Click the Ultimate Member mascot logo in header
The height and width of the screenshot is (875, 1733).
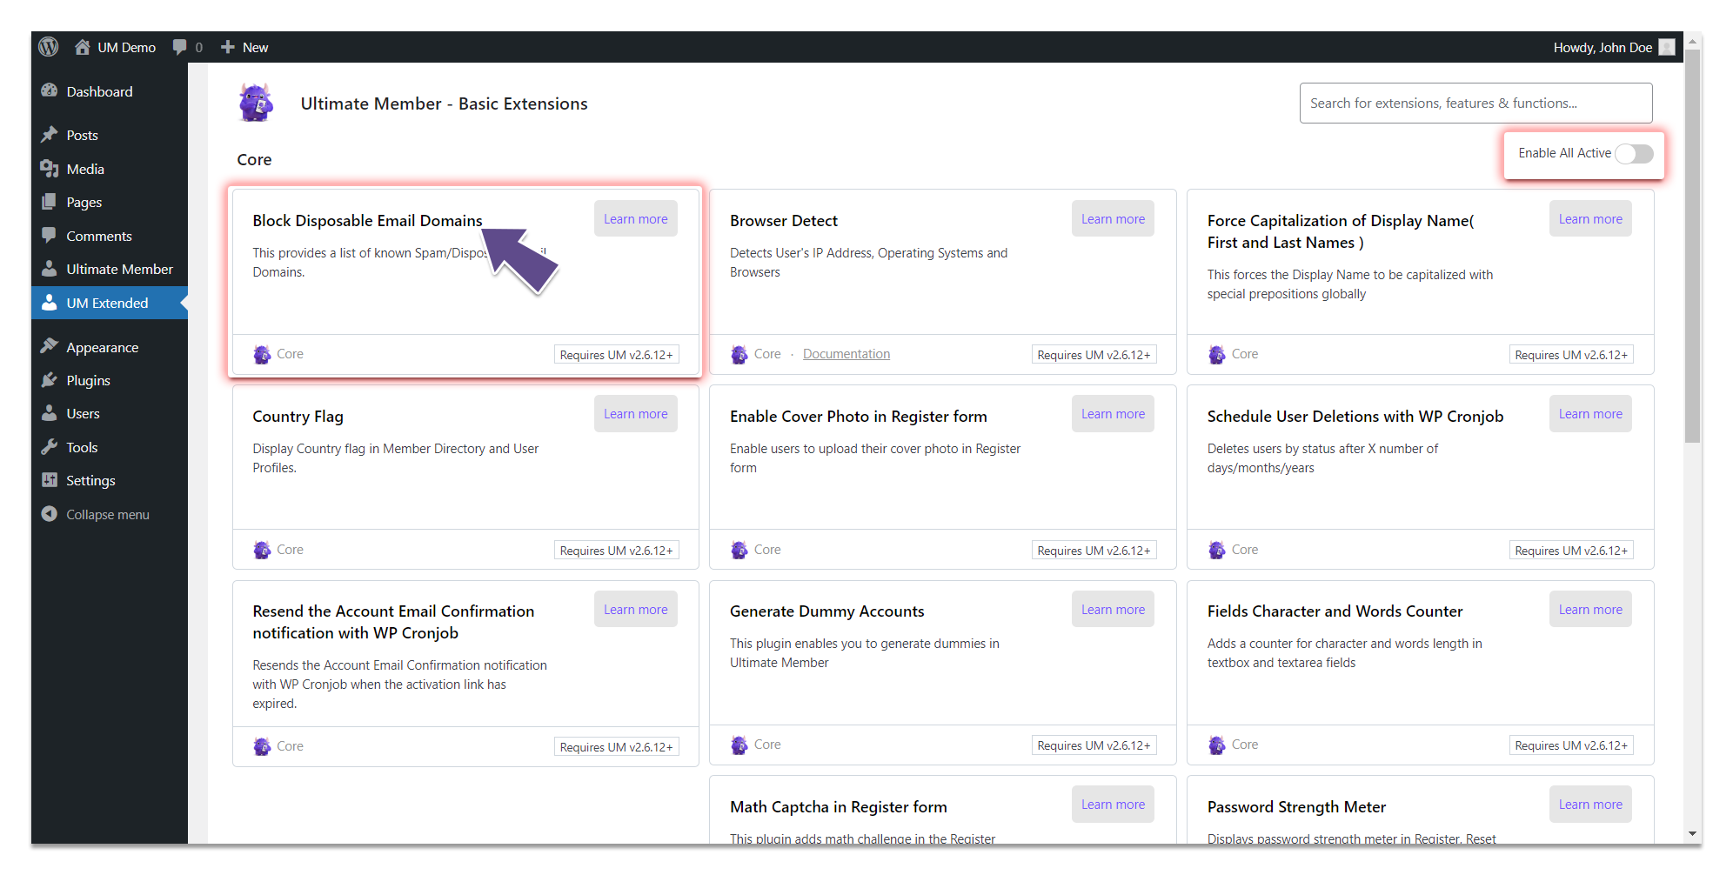(x=257, y=103)
